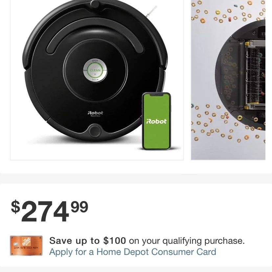This screenshot has width=272, height=272.
Task: Click the "on your qualifying purchase" text
Action: tap(187, 241)
